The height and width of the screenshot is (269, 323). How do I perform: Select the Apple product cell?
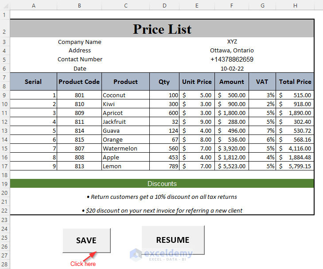pyautogui.click(x=126, y=157)
